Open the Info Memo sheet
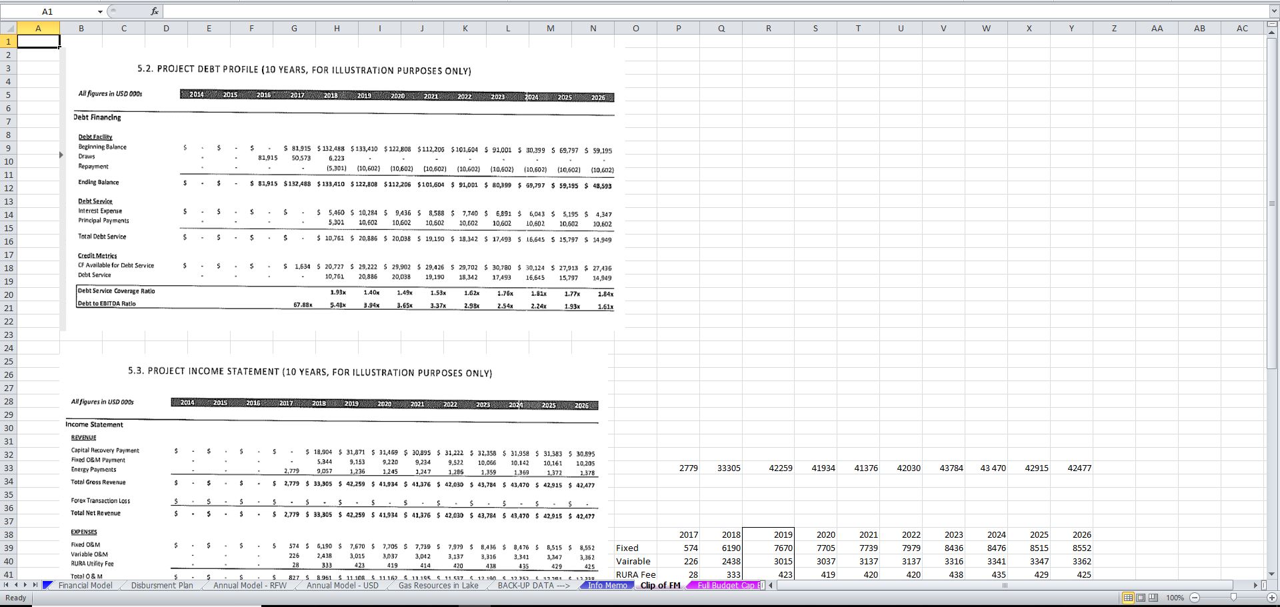This screenshot has width=1280, height=607. pos(605,586)
